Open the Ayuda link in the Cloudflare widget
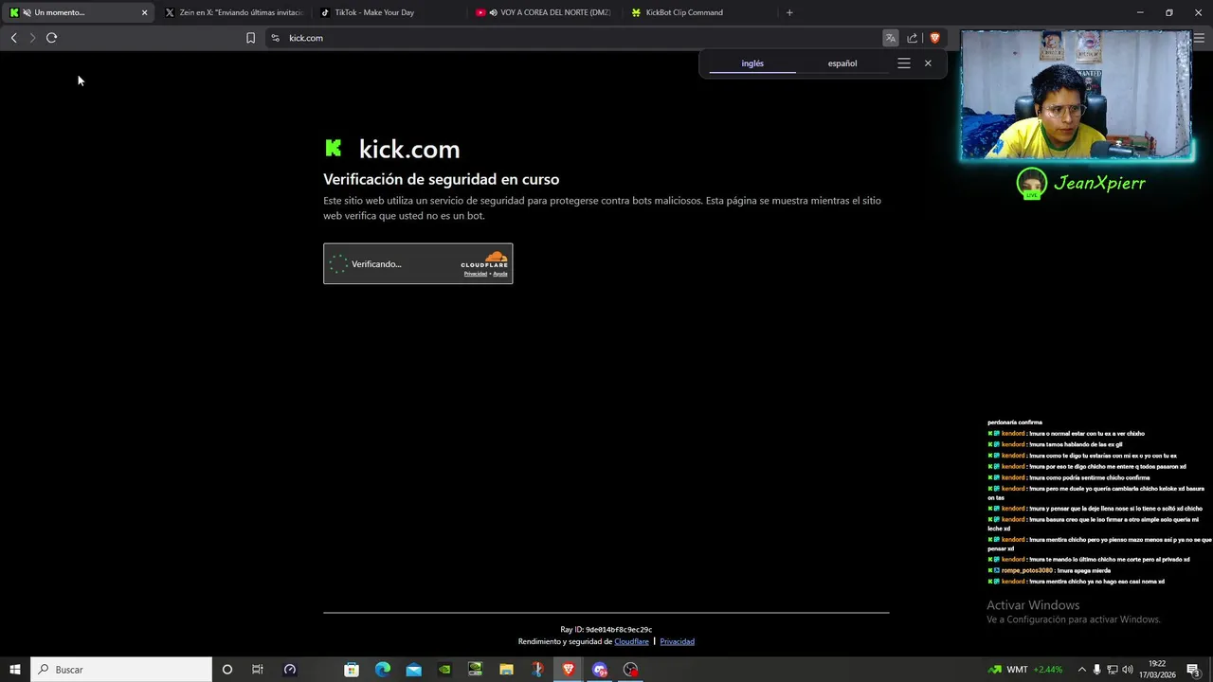1213x682 pixels. [500, 274]
